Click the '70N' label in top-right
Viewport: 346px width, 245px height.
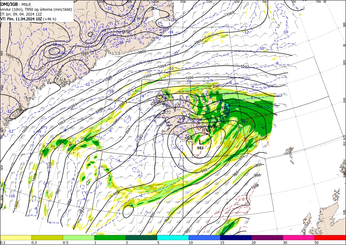[x=318, y=2]
